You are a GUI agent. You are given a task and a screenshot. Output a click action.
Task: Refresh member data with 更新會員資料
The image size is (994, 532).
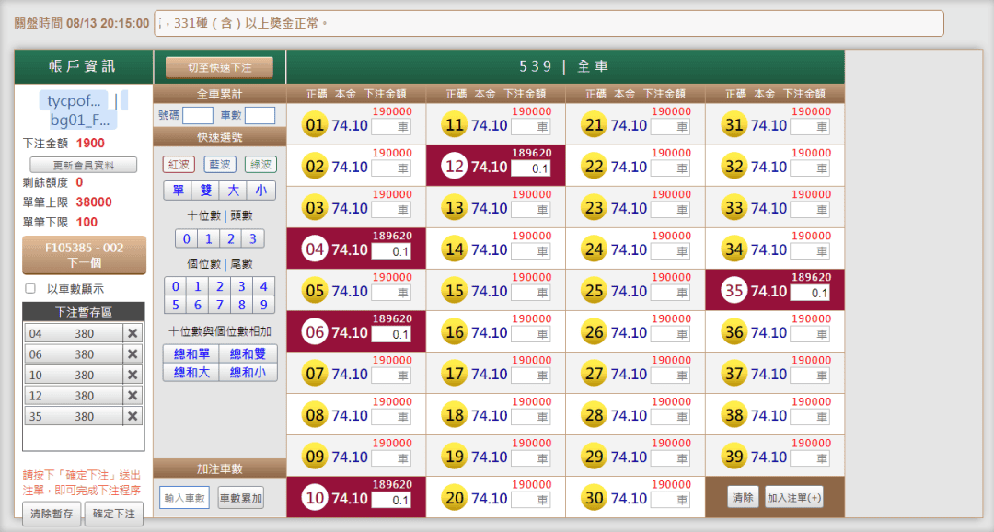click(84, 165)
